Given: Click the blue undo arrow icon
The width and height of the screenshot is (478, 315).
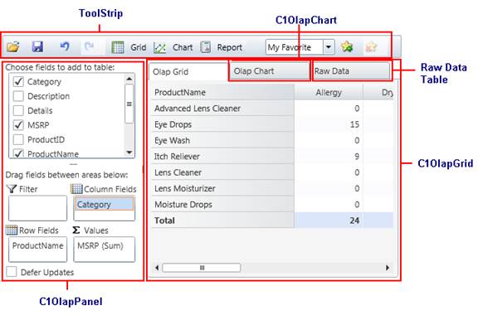Looking at the screenshot, I should pyautogui.click(x=65, y=46).
